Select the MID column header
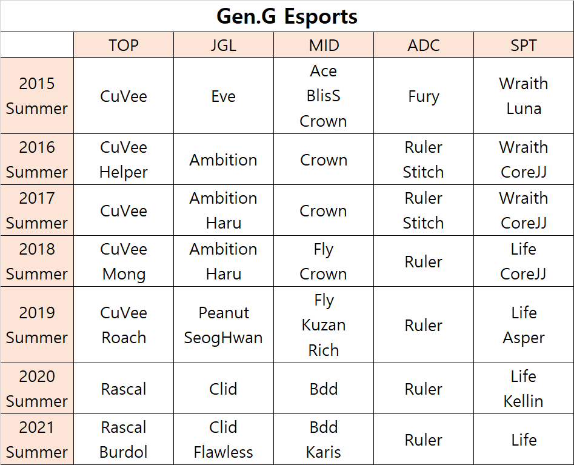 click(324, 45)
